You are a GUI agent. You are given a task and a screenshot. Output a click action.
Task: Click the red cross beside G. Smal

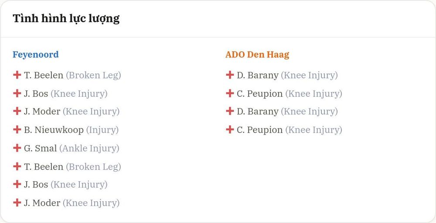coord(17,148)
